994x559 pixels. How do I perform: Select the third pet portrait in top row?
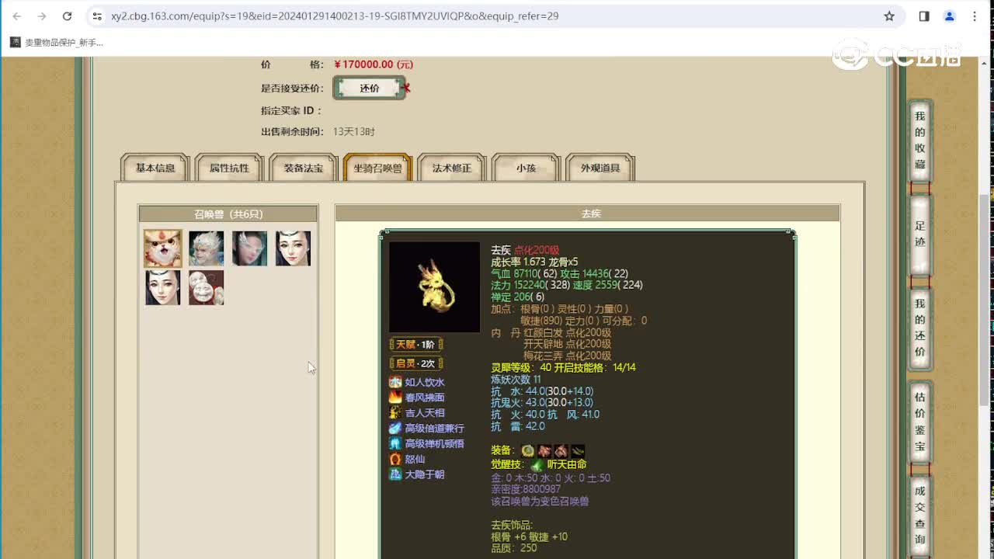coord(249,248)
